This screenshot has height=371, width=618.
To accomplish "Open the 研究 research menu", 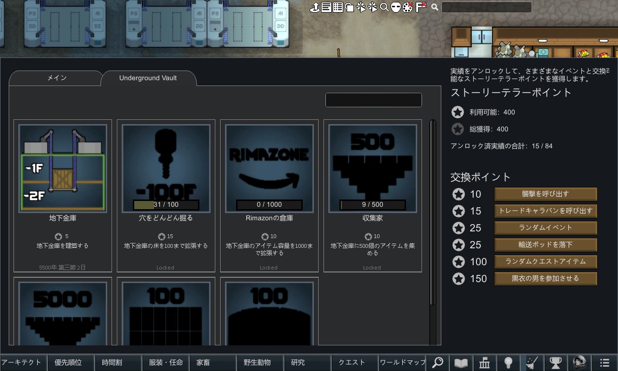I will point(308,362).
